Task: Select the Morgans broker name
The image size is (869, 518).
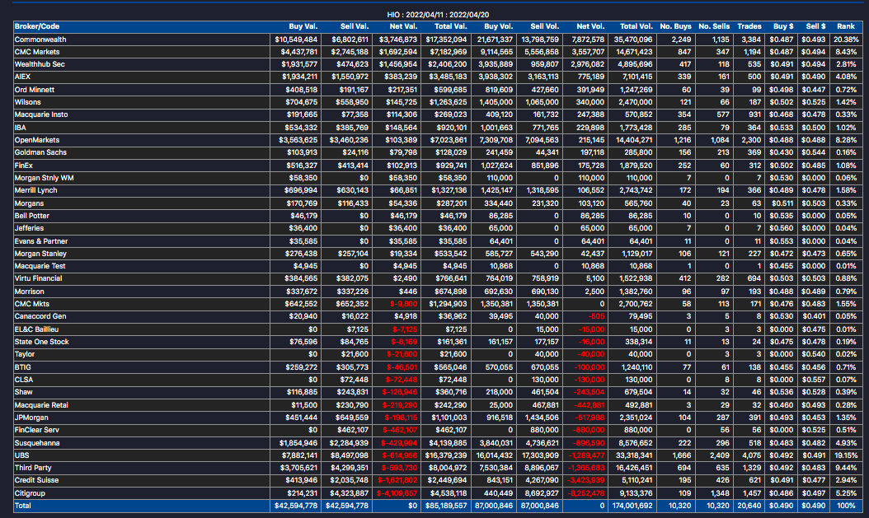Action: [x=29, y=203]
